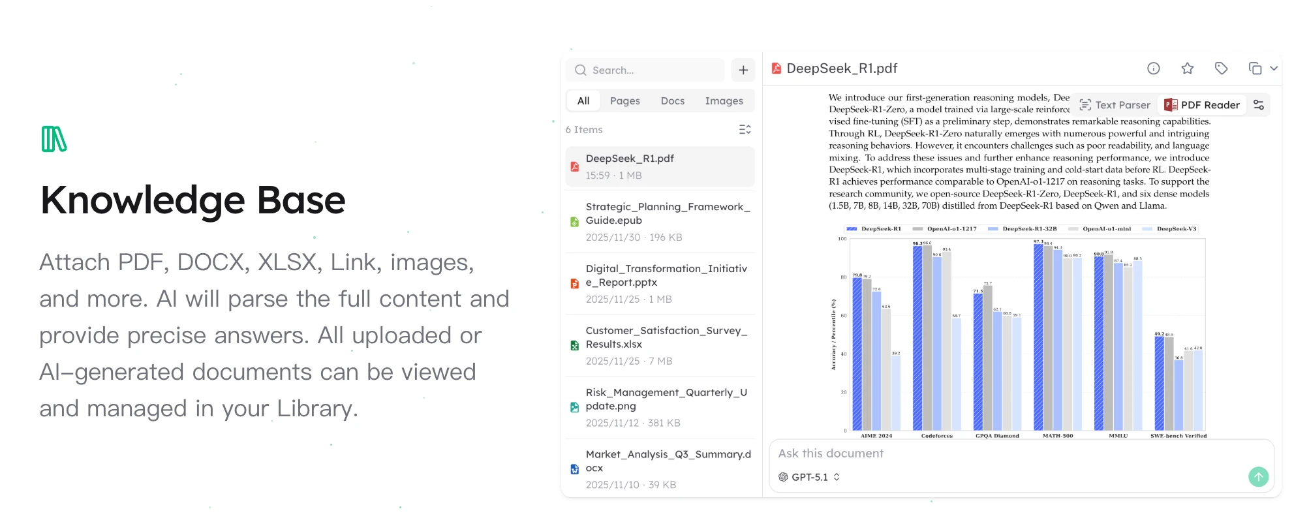Select the Pages filter tab

coord(625,101)
